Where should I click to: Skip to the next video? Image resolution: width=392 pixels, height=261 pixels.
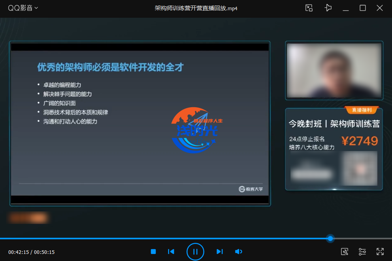(x=220, y=252)
